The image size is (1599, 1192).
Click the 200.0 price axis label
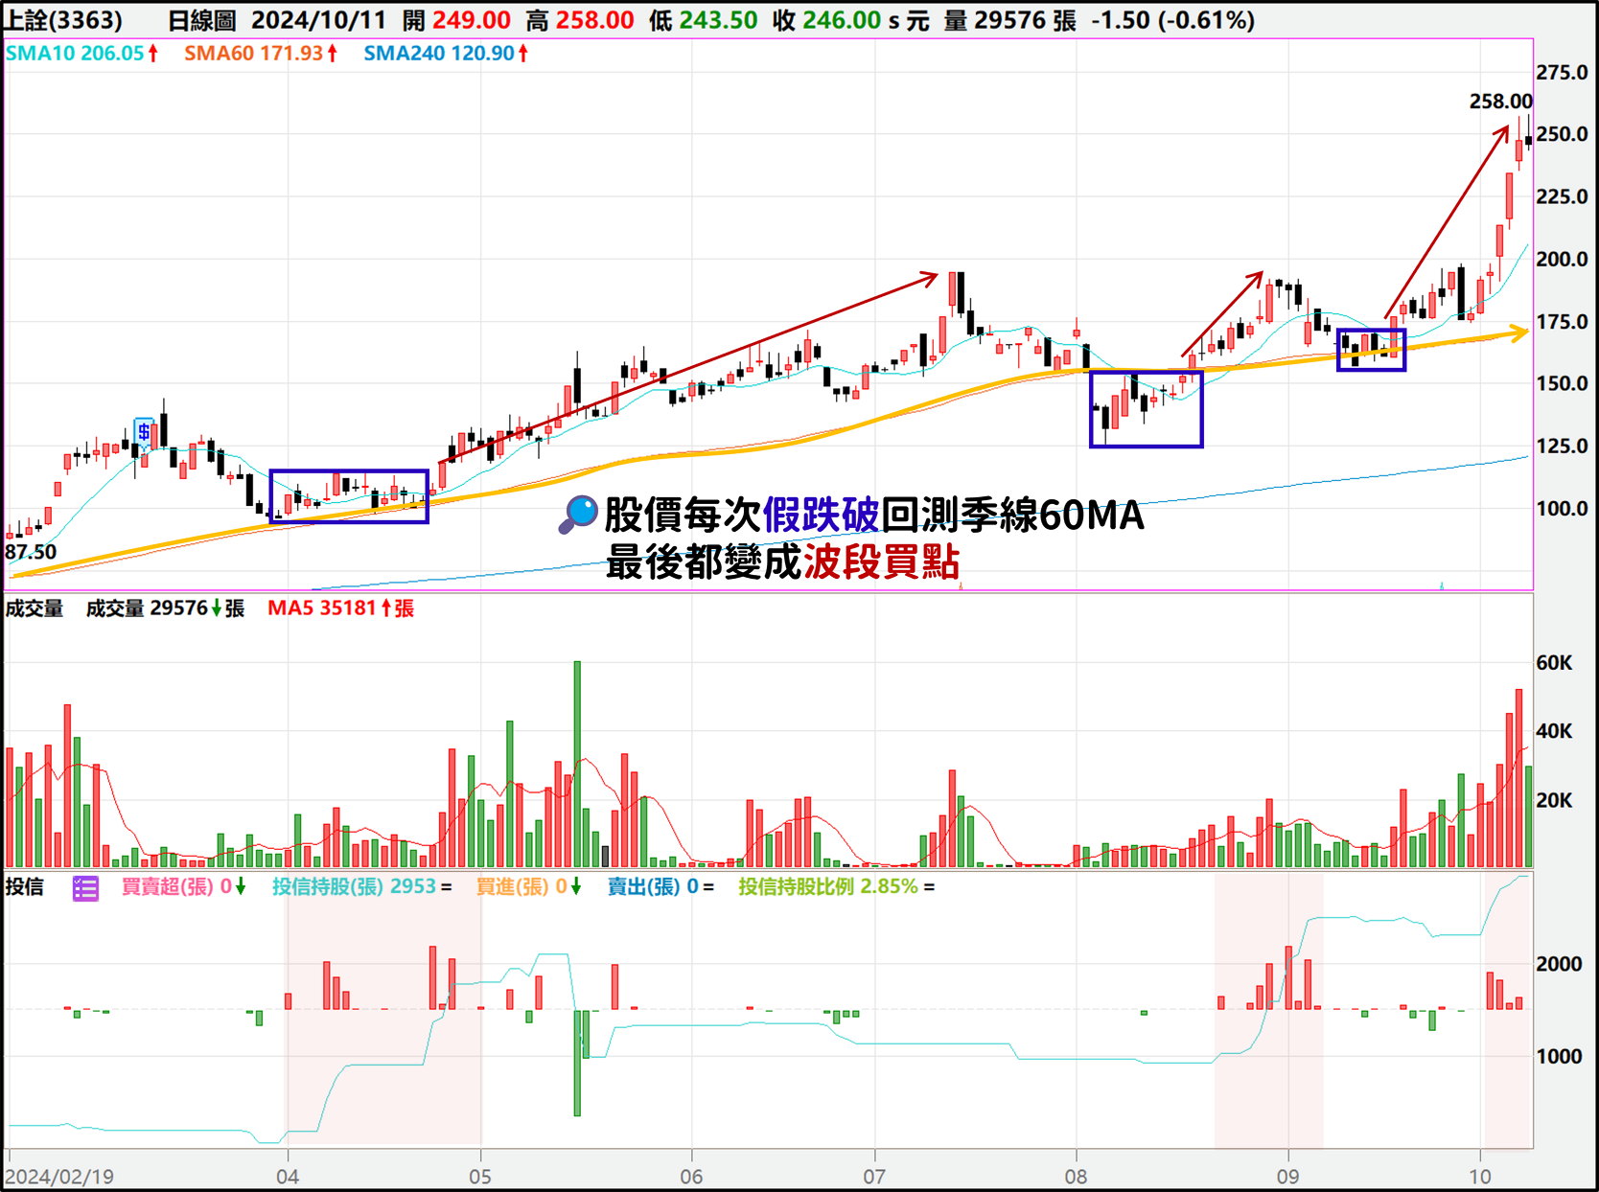[1562, 260]
